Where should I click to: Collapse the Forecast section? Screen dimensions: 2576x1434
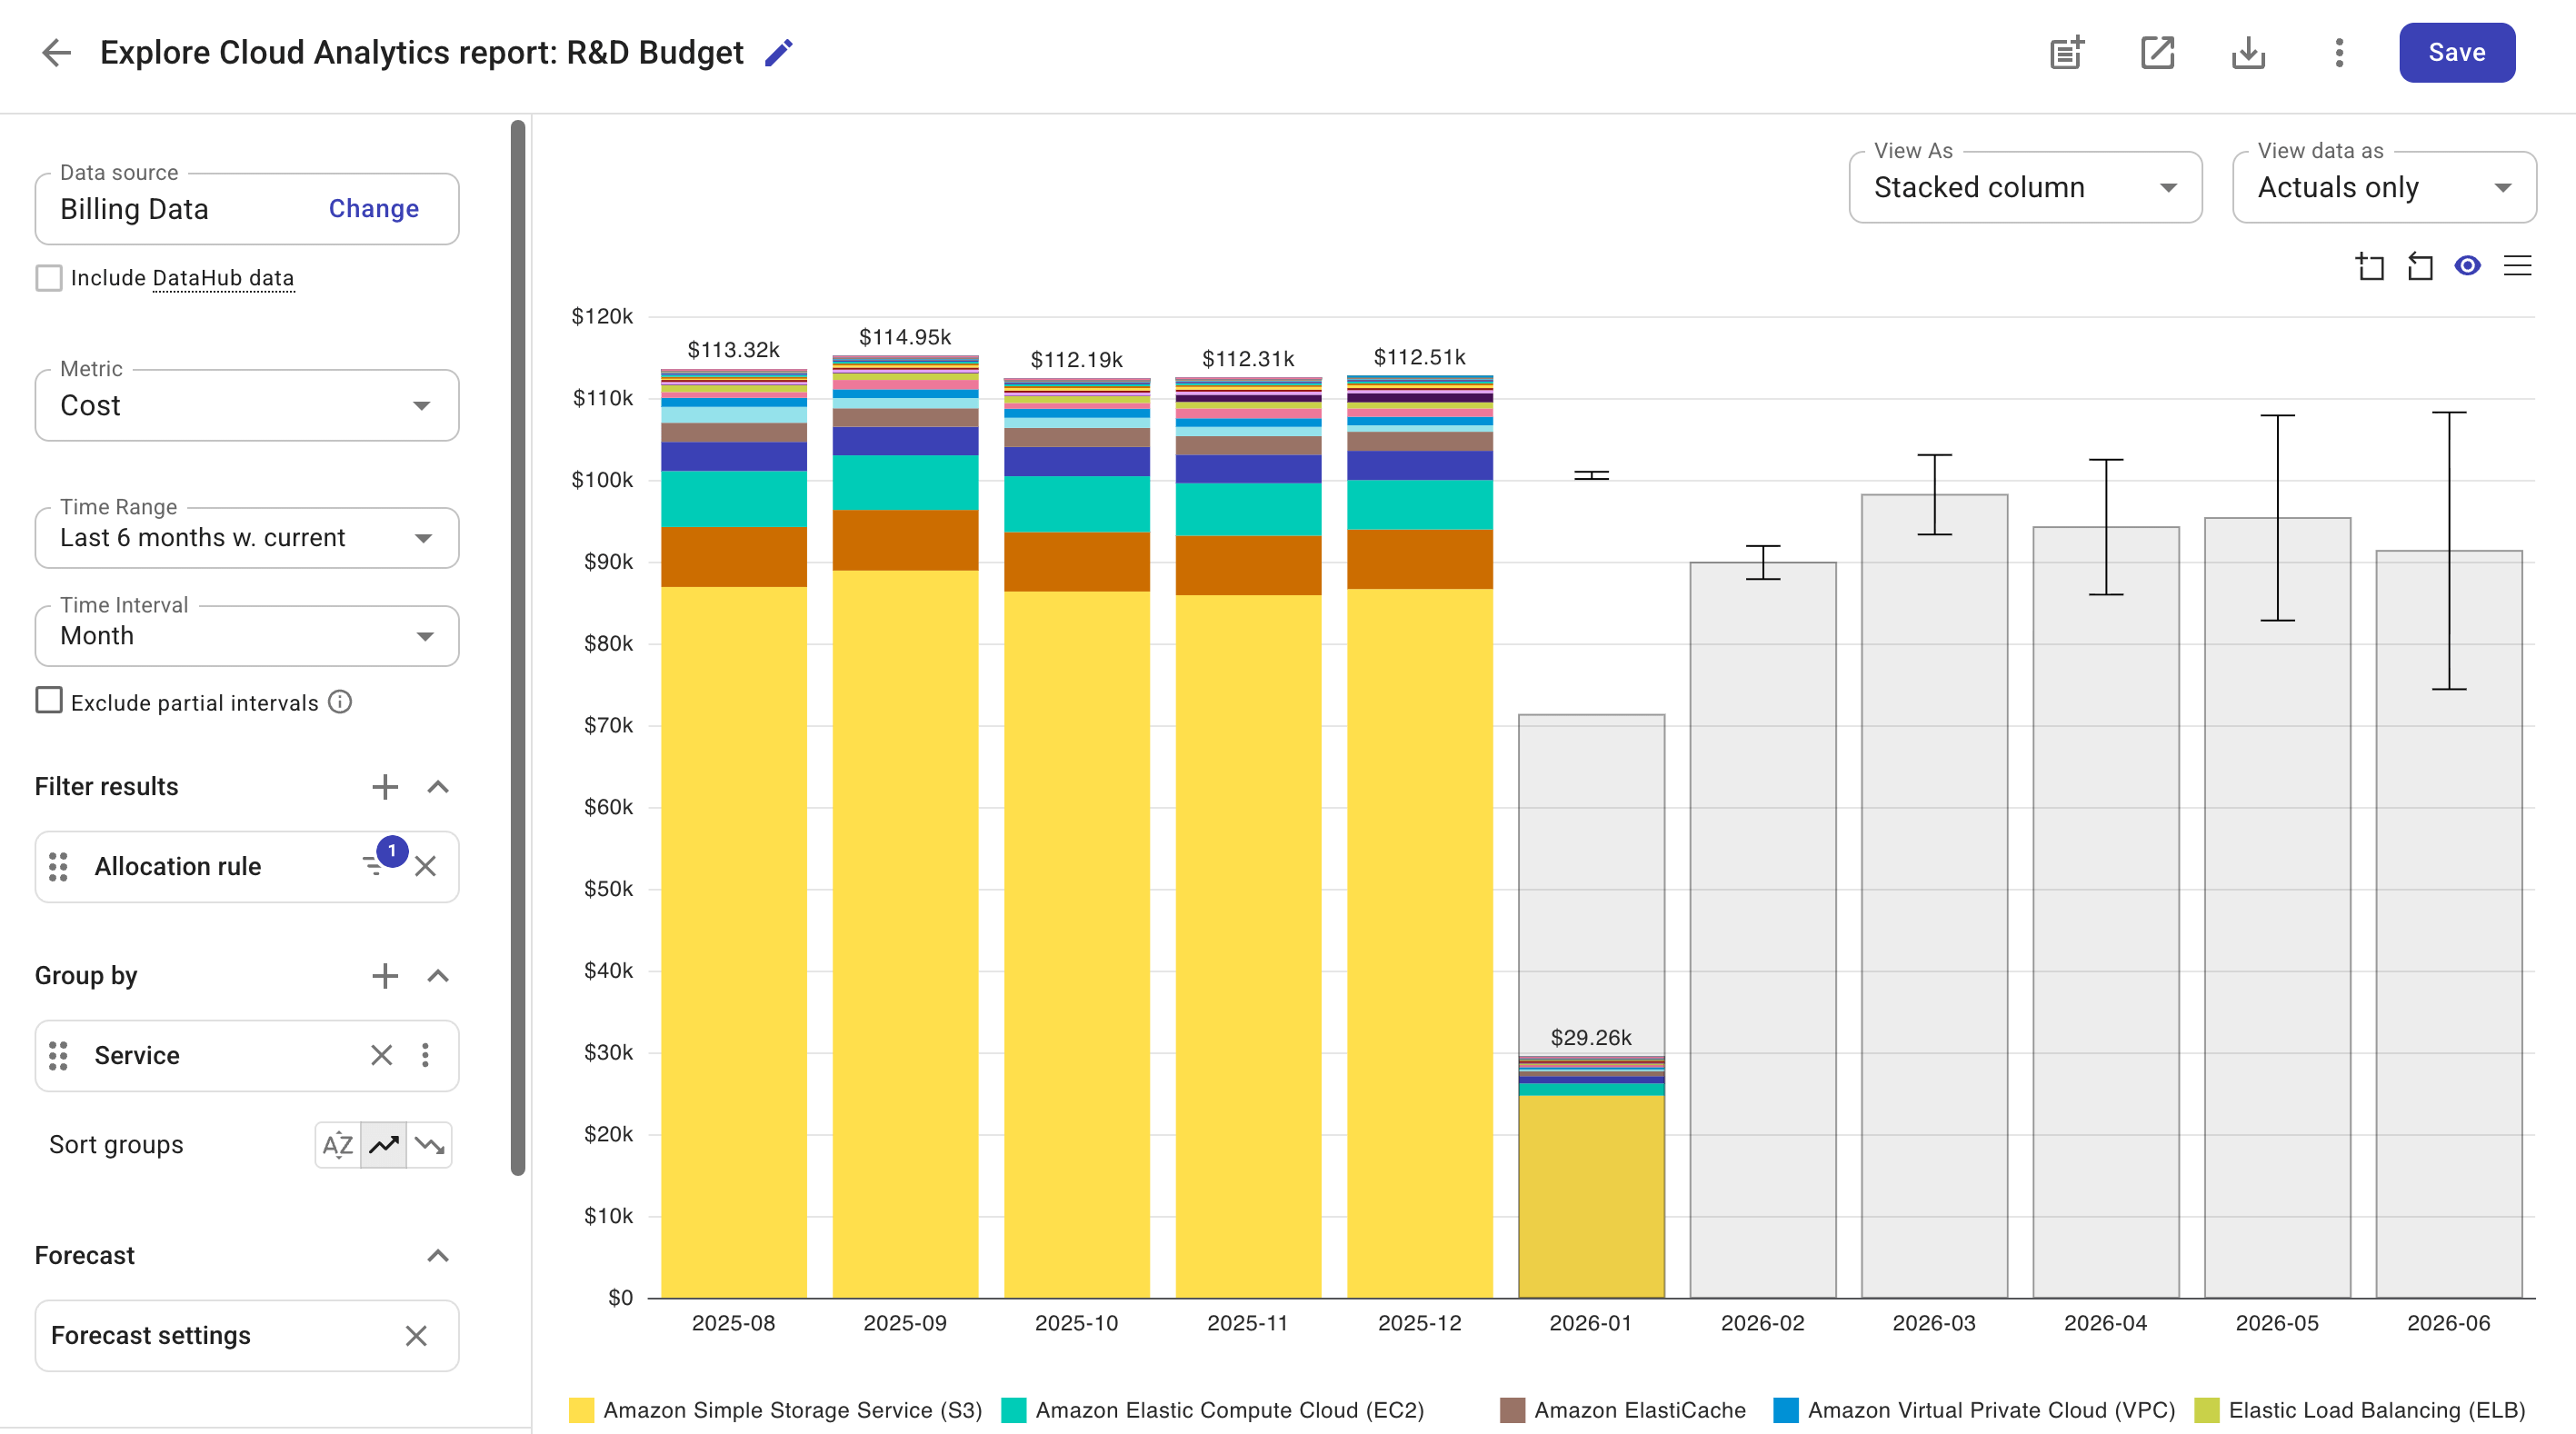(437, 1255)
